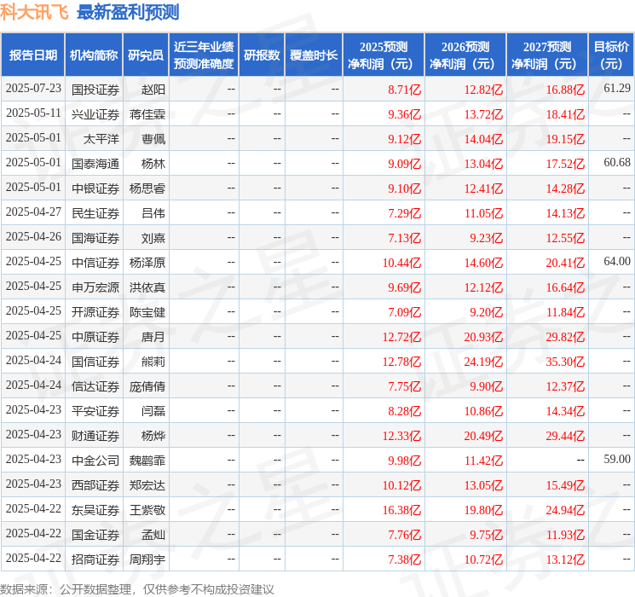Click analyst name 赵阳
Viewport: 635px width, 597px height.
coord(153,90)
